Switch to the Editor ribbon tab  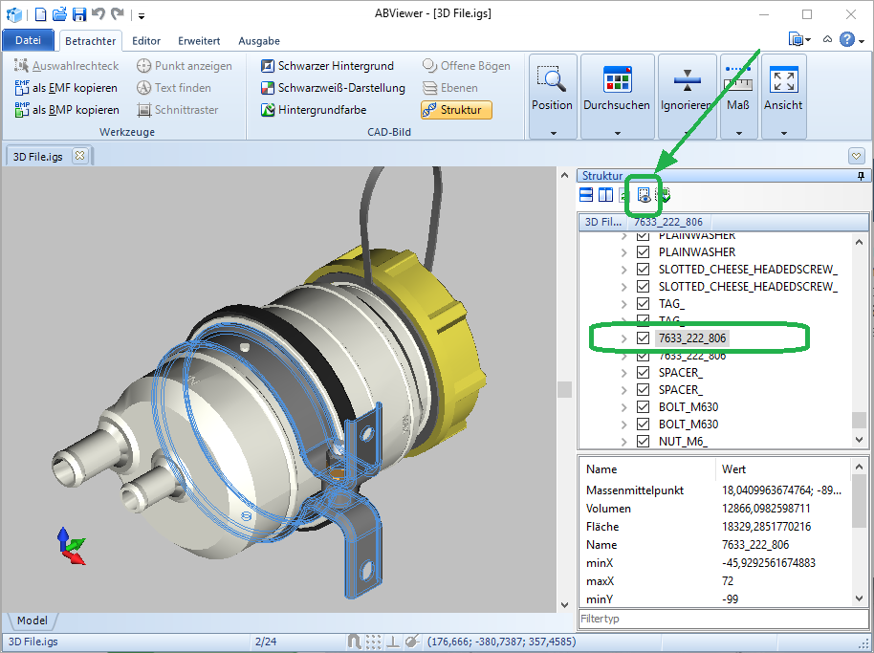(146, 41)
